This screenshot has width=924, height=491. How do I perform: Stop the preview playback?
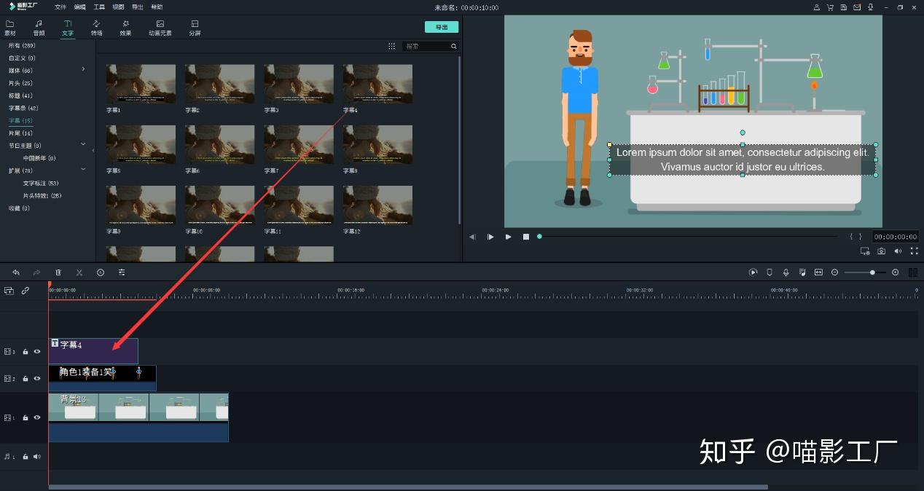tap(525, 237)
